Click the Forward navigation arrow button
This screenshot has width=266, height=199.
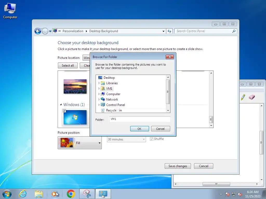pos(45,31)
